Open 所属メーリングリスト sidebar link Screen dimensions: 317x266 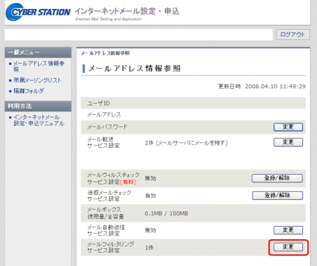[37, 80]
